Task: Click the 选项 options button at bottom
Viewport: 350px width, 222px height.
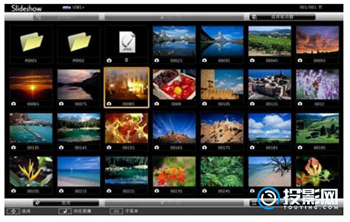Action: coord(66,203)
